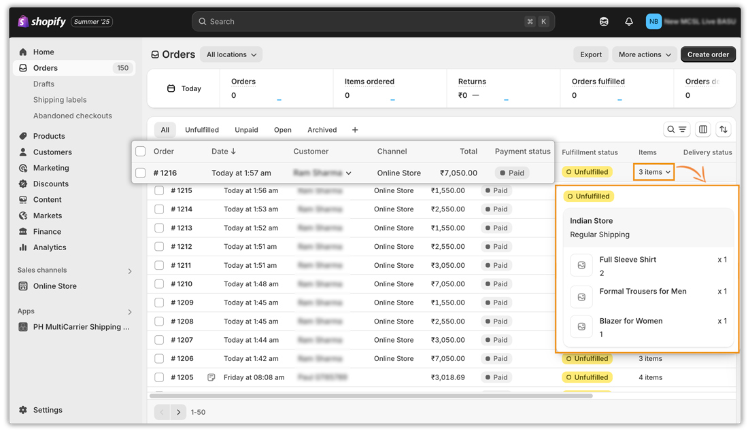Click the Export button
This screenshot has width=748, height=431.
click(x=590, y=54)
